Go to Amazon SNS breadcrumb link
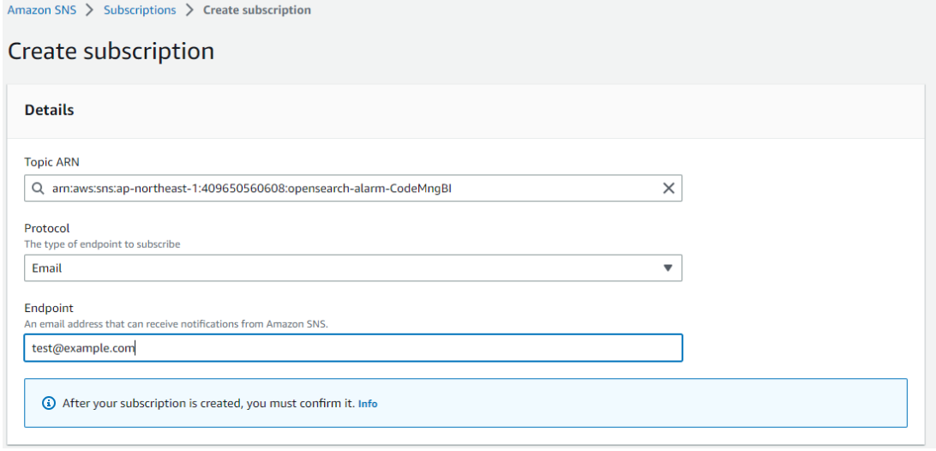 [42, 10]
